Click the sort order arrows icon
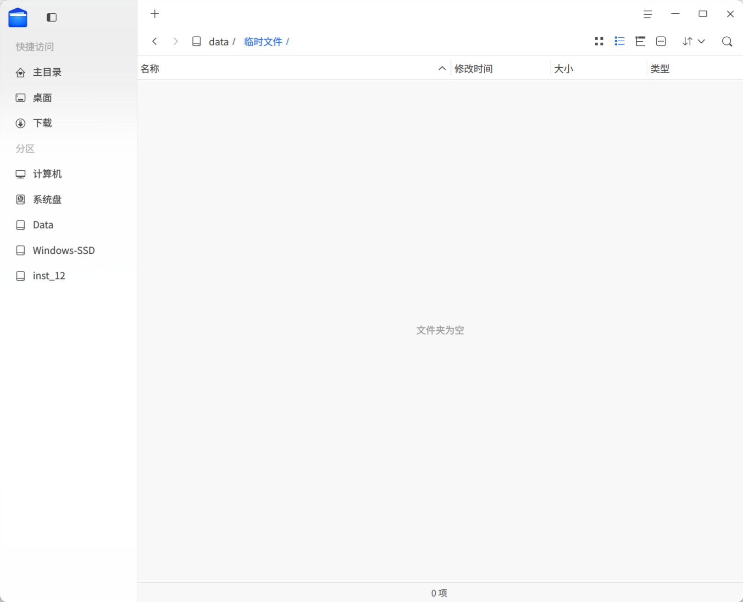Image resolution: width=743 pixels, height=602 pixels. (688, 41)
